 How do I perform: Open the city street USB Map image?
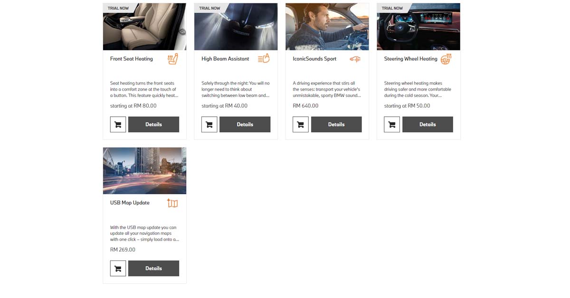coord(144,170)
